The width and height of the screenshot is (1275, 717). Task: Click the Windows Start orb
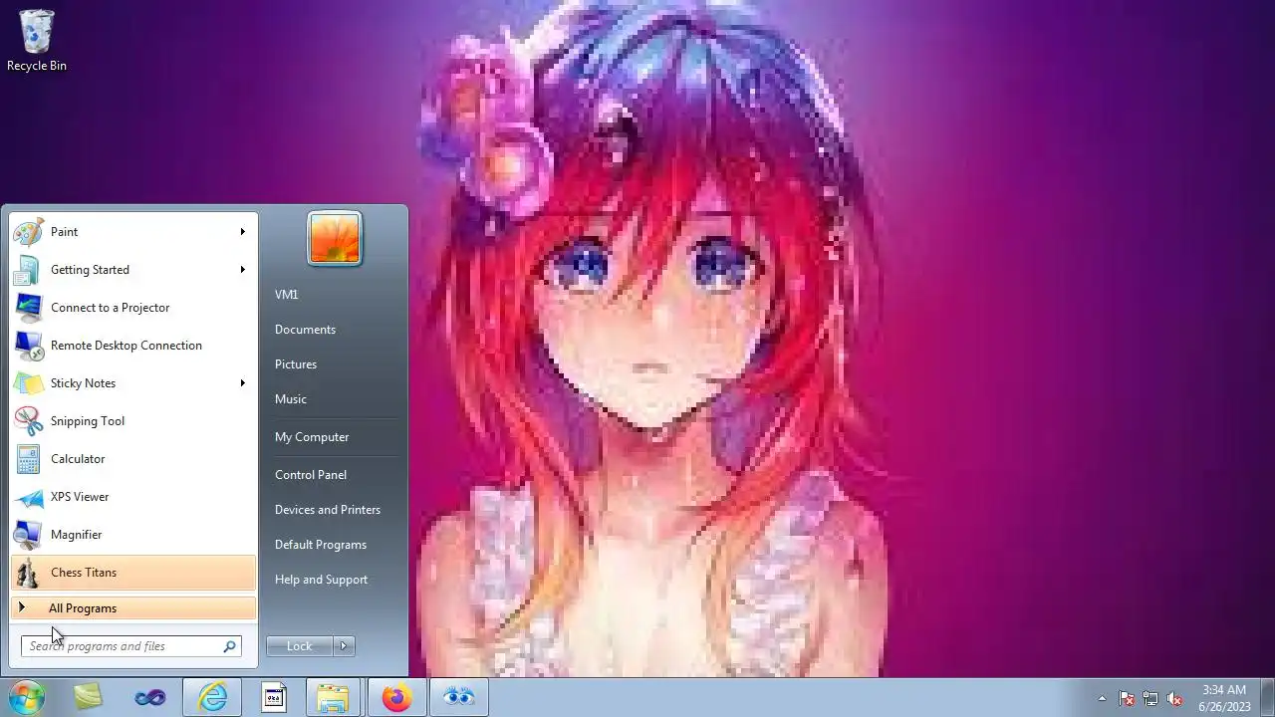[27, 698]
